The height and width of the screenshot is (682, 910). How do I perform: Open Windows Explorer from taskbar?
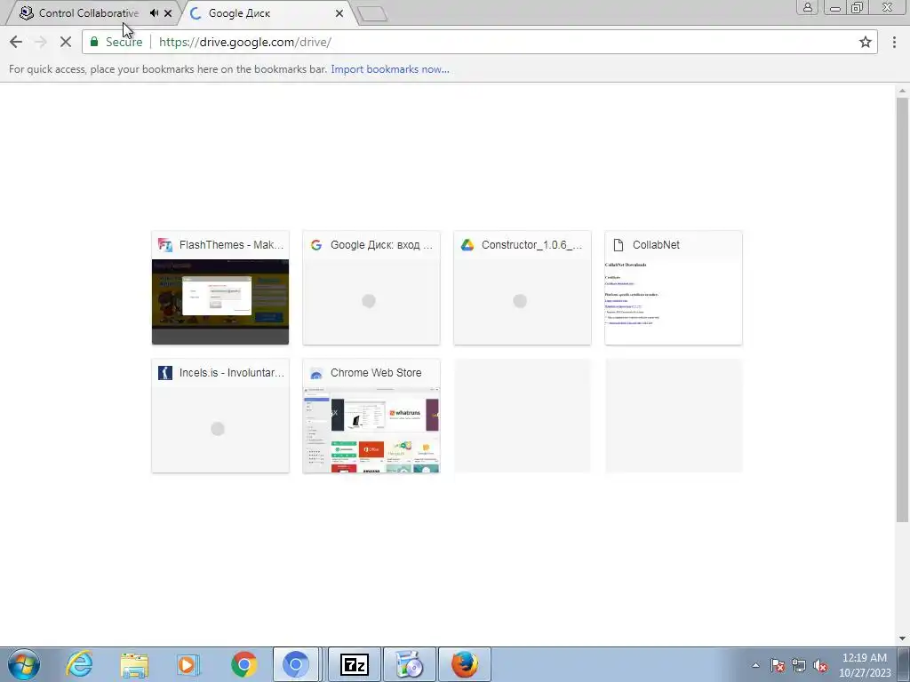(134, 664)
